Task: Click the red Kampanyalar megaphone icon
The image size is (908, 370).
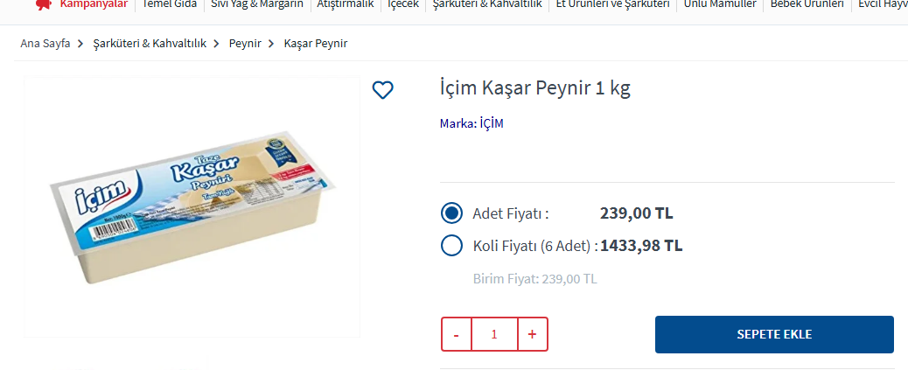Action: [x=43, y=4]
